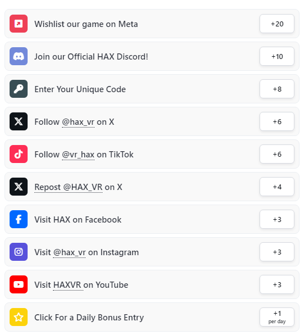Open the Repost @HAX_VR link

coord(69,187)
